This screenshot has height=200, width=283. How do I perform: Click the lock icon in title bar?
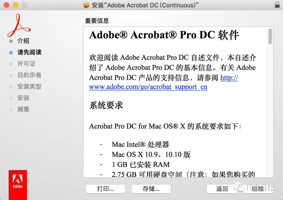pos(277,5)
